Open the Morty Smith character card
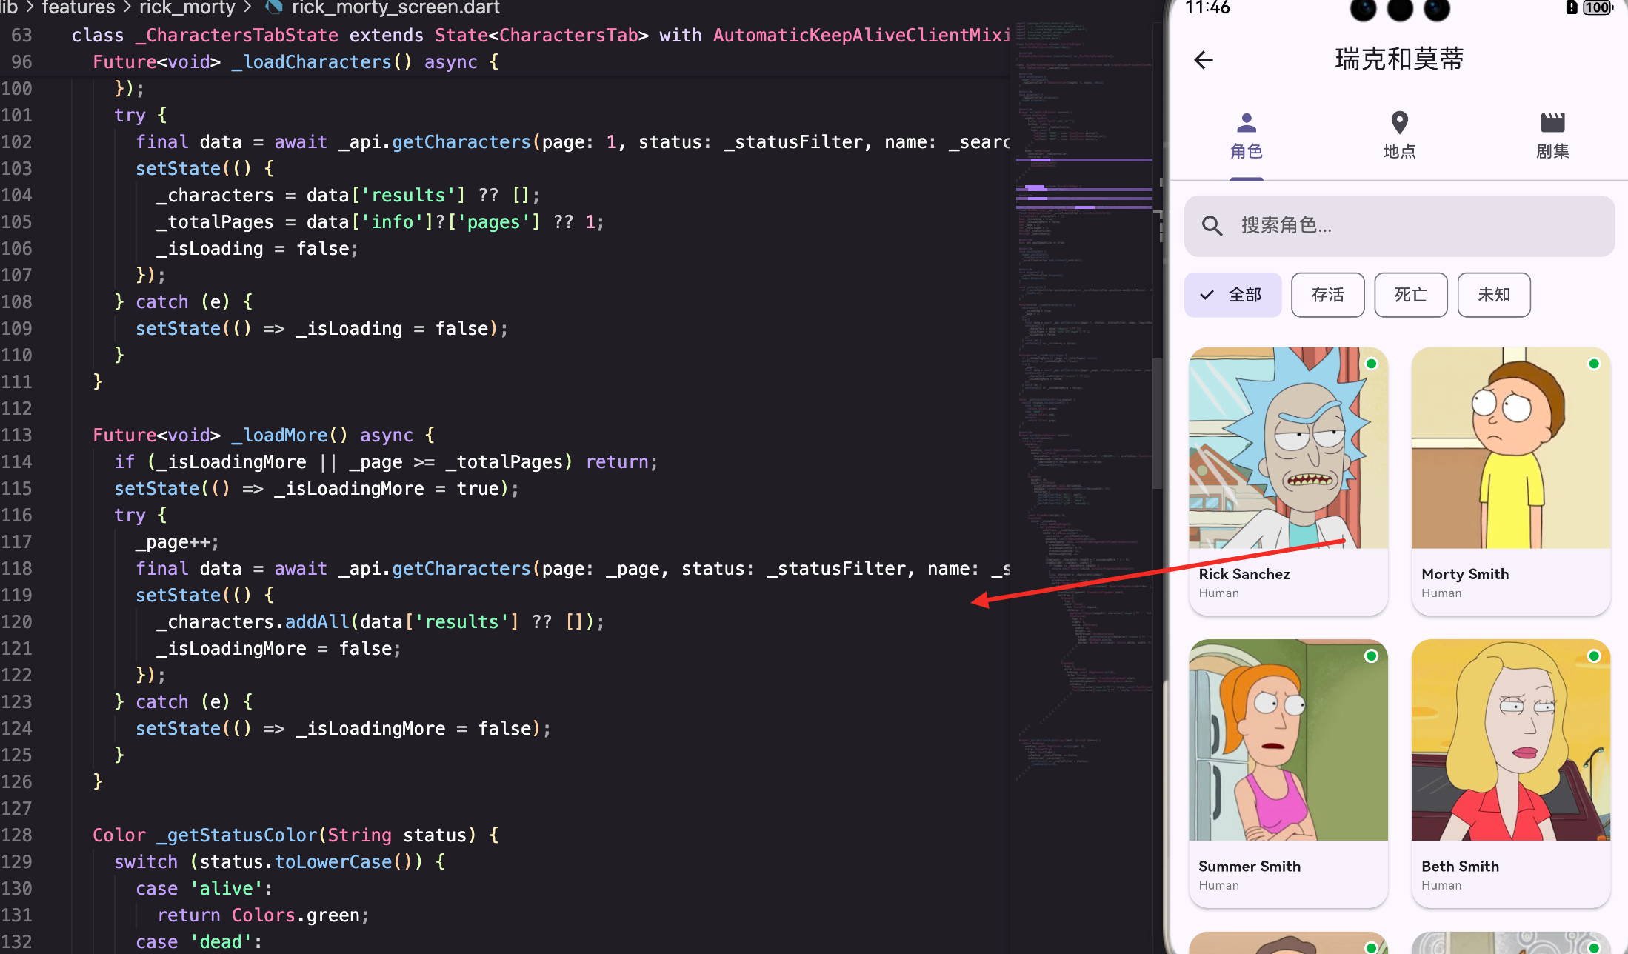Image resolution: width=1628 pixels, height=954 pixels. point(1511,481)
